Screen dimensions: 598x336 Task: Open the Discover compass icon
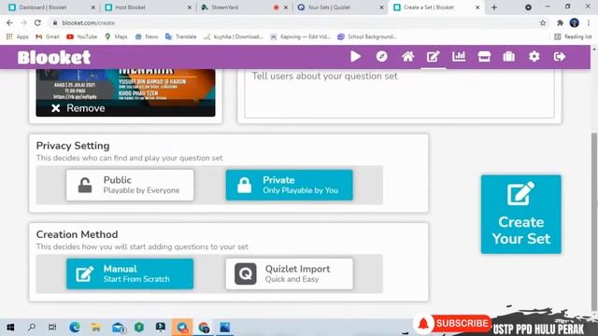tap(382, 57)
